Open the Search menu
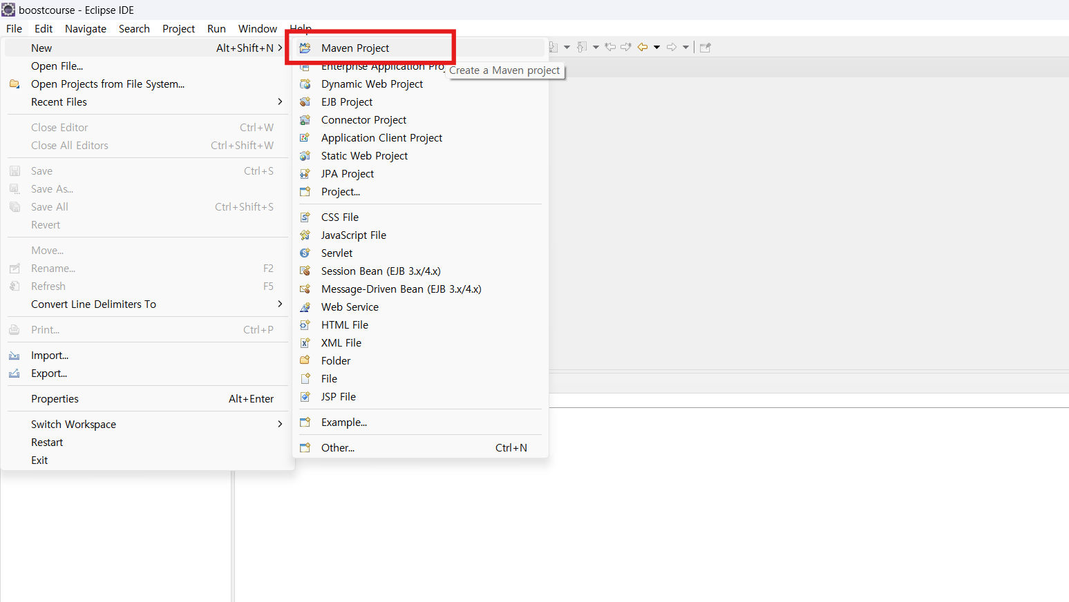1069x602 pixels. pyautogui.click(x=134, y=29)
